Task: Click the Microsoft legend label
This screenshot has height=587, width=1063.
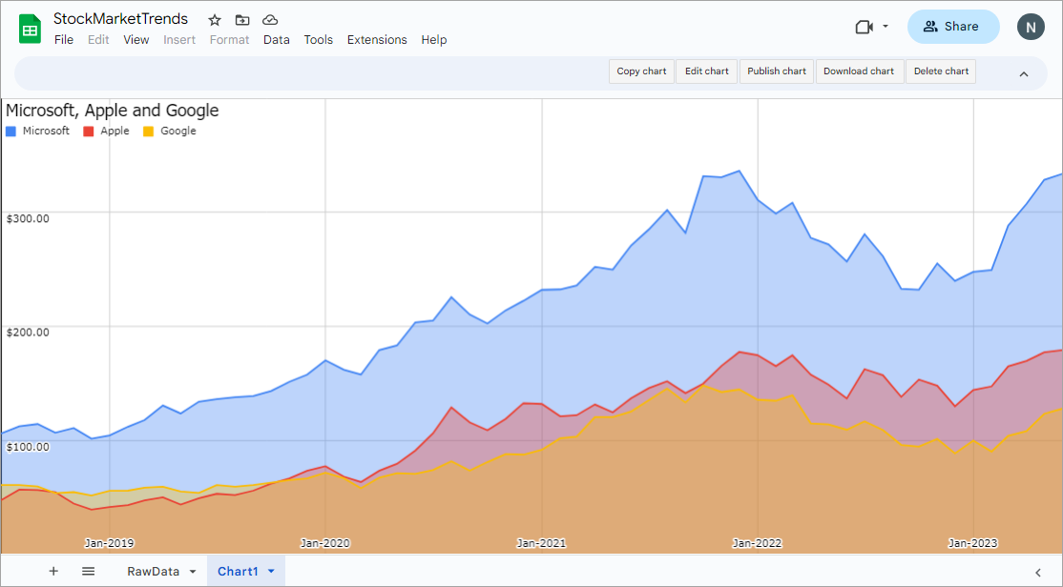Action: coord(46,131)
